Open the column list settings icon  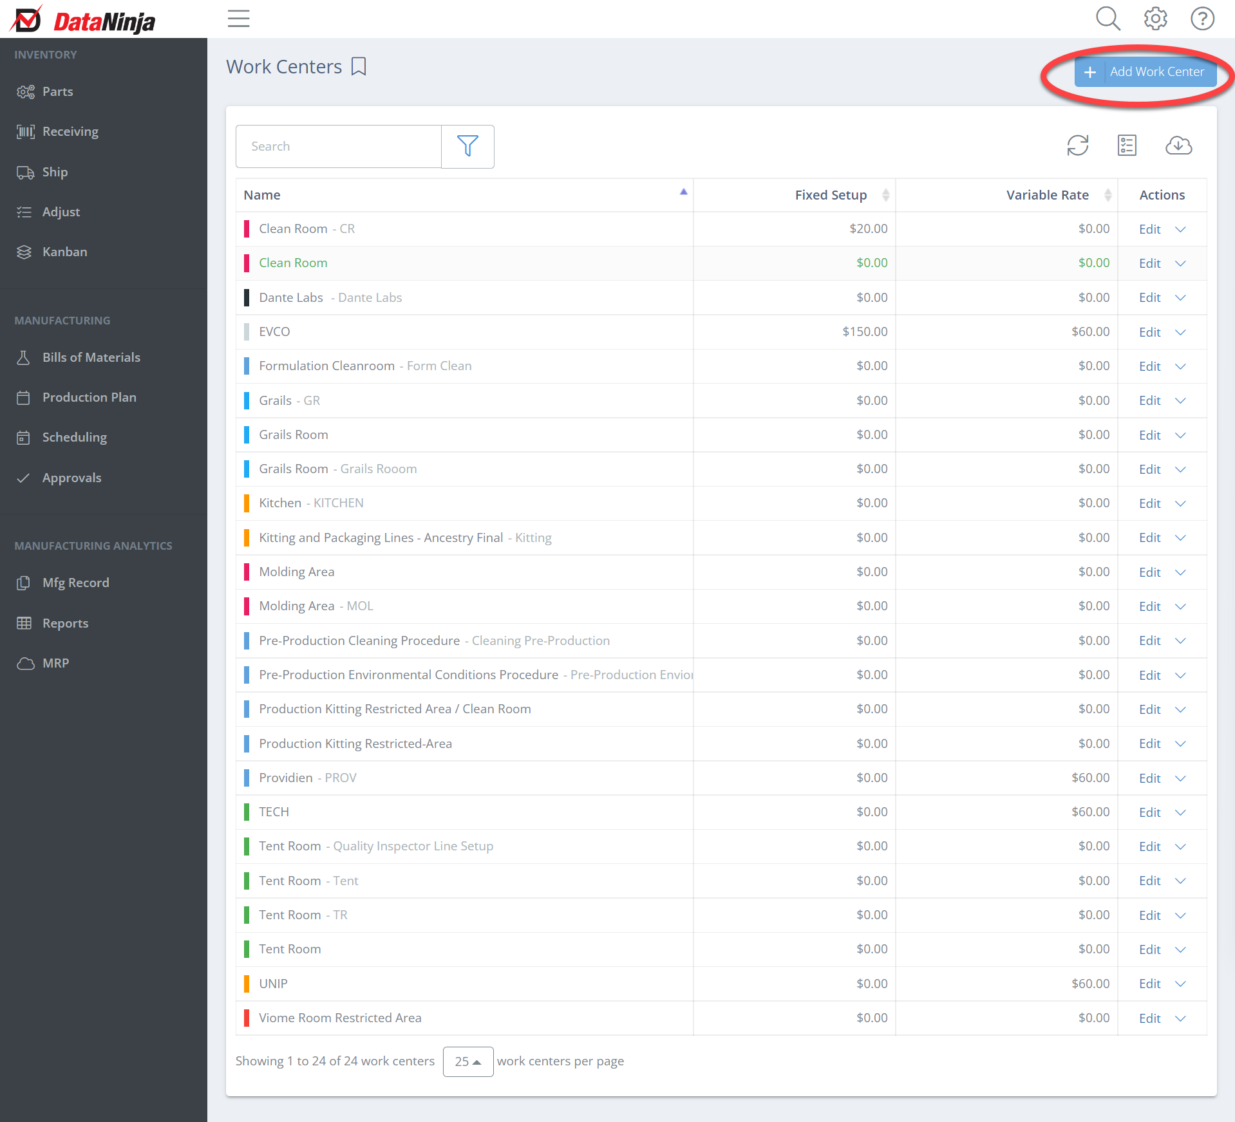pos(1127,145)
